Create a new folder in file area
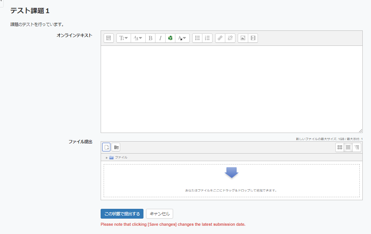The image size is (371, 234). pyautogui.click(x=116, y=147)
